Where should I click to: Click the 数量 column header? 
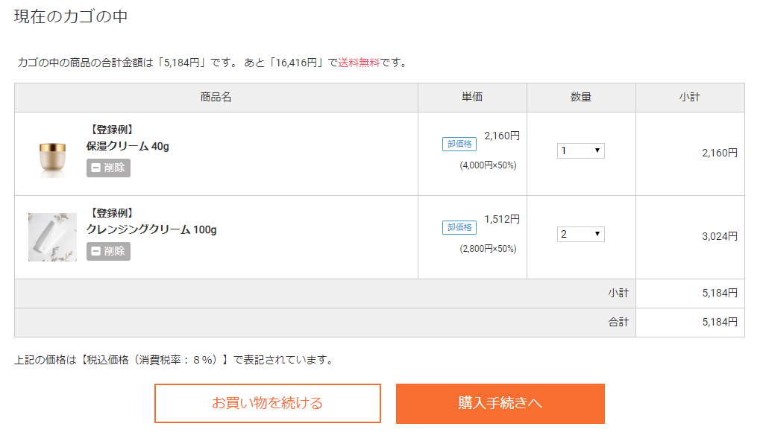coord(581,98)
